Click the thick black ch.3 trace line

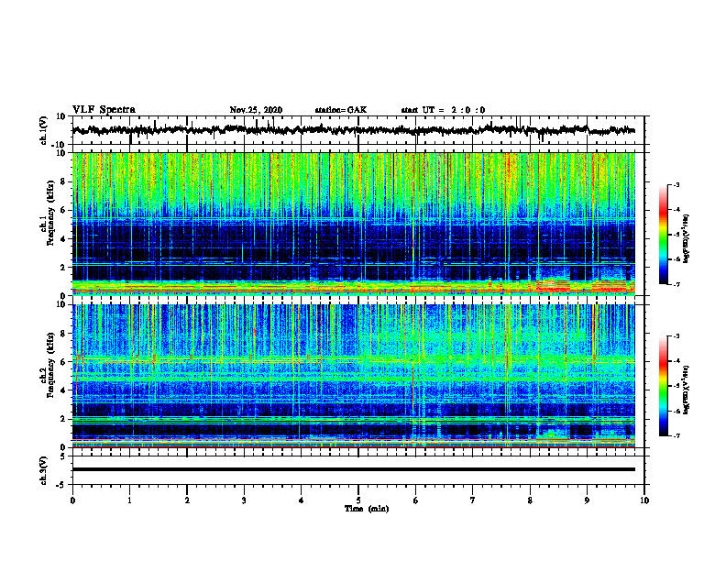(x=353, y=469)
